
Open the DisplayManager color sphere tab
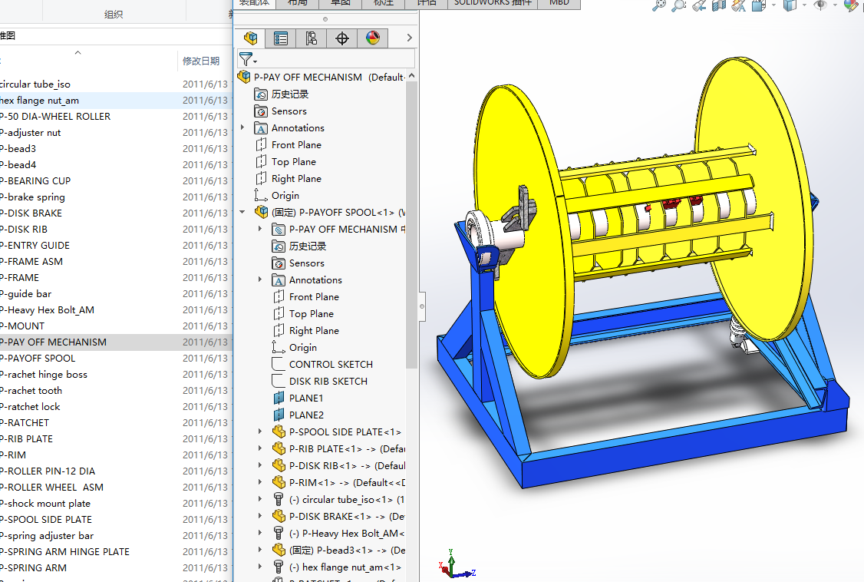[x=373, y=38]
